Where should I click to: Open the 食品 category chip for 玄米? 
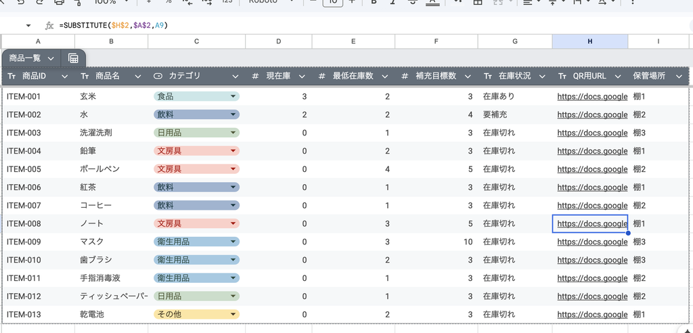197,96
